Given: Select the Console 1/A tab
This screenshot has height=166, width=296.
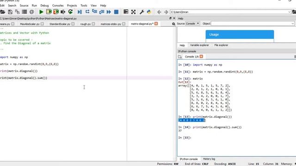Looking at the screenshot, I should pyautogui.click(x=191, y=57).
